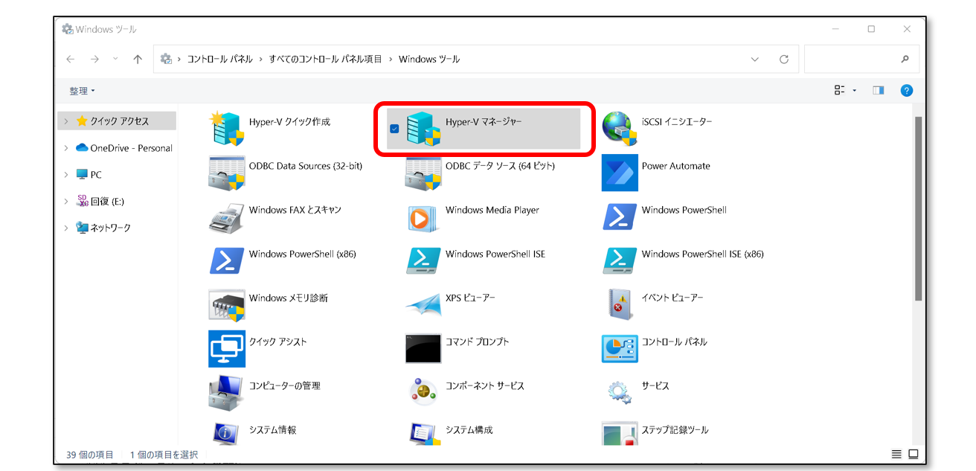The height and width of the screenshot is (471, 976).
Task: Expand PC tree node arrow
Action: 66,174
